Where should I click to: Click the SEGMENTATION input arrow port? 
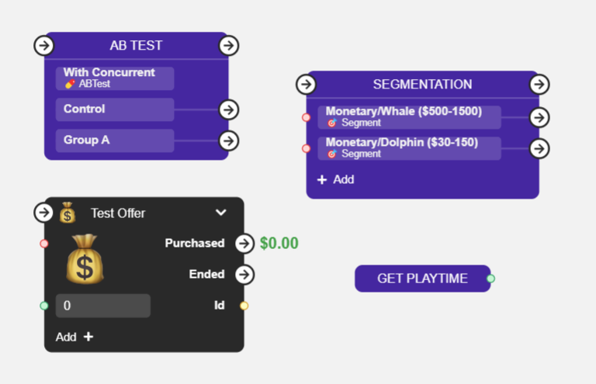(x=307, y=84)
